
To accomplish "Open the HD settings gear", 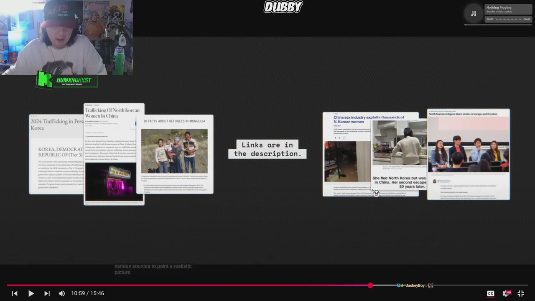I will pyautogui.click(x=506, y=293).
